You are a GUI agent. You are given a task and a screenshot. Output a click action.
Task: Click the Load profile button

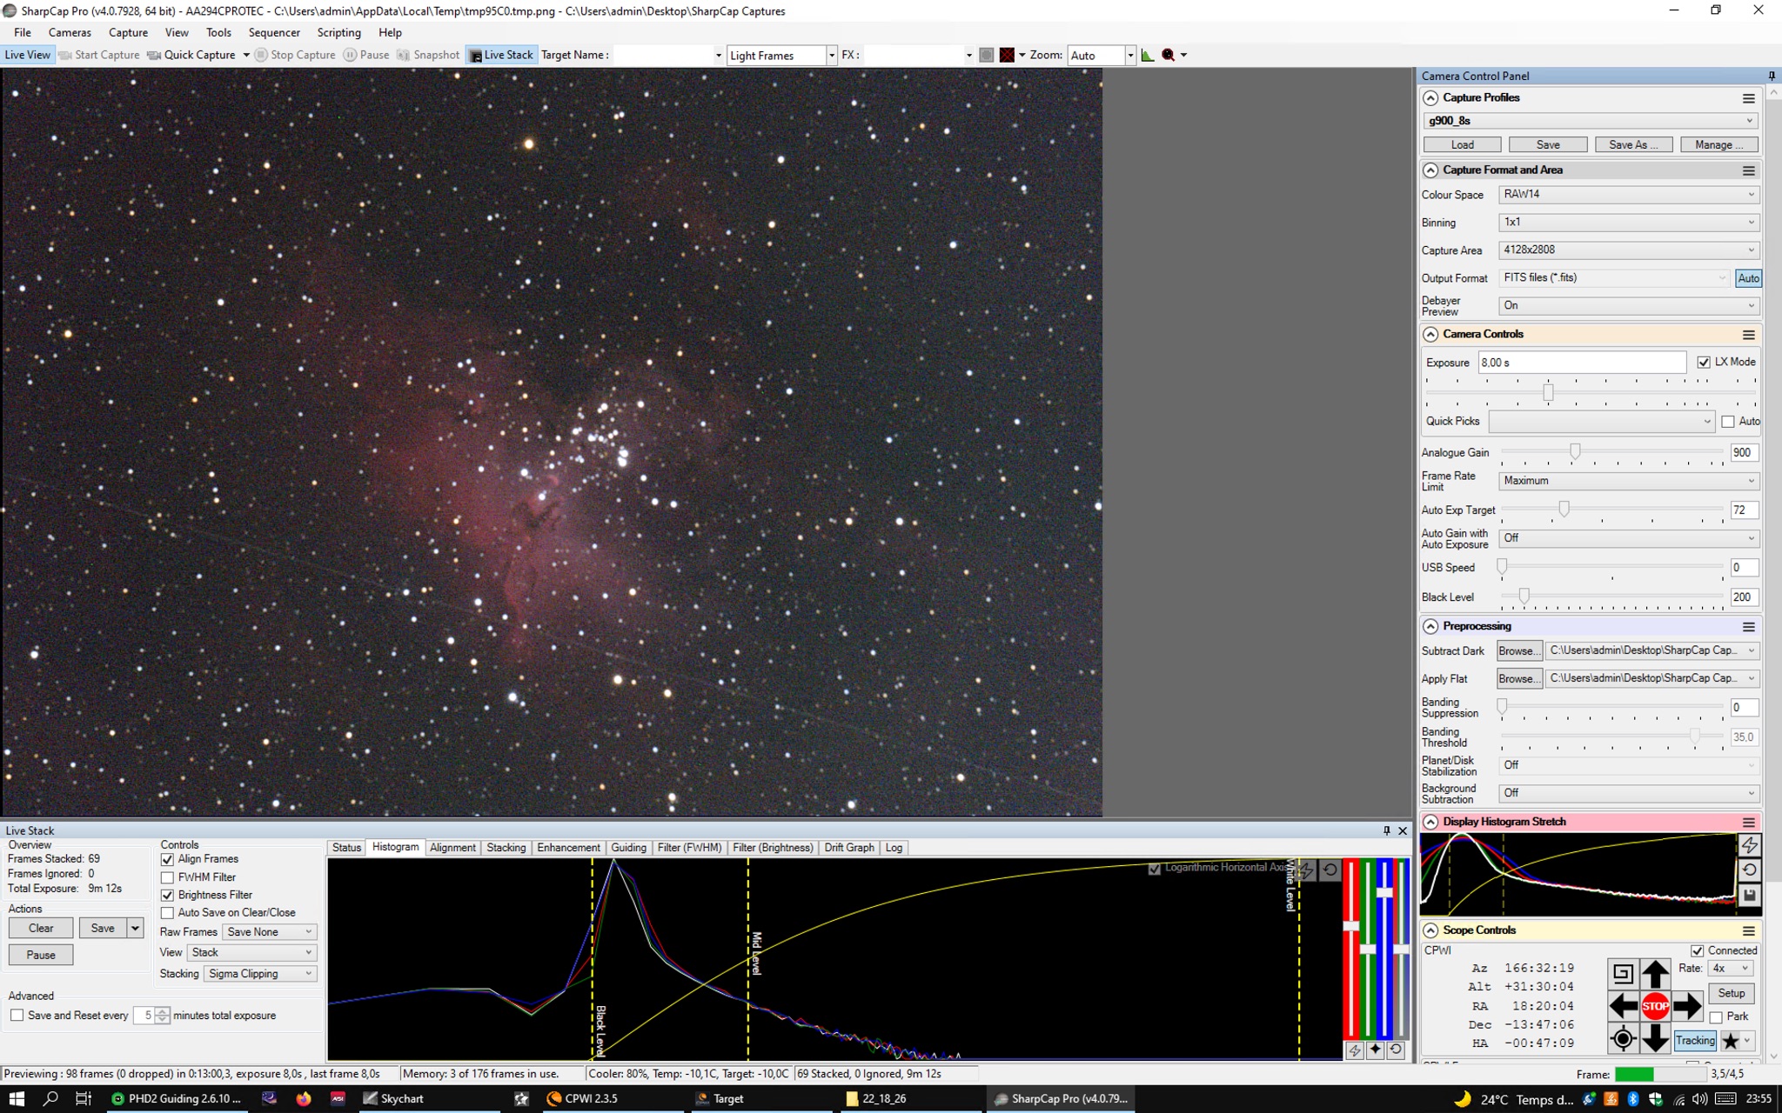click(x=1462, y=145)
